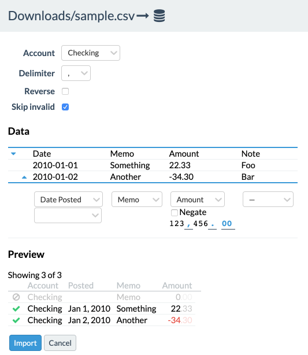Screen dimensions: 308x355
Task: Click the arrow icon after sample.csv
Action: 143,16
